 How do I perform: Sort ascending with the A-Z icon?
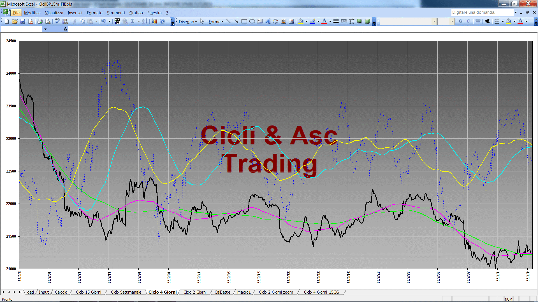point(145,21)
